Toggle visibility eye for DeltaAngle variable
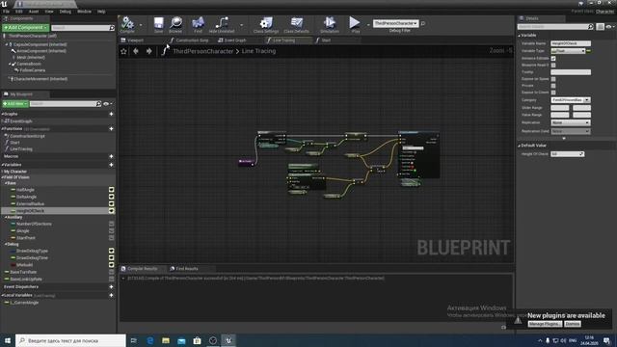The height and width of the screenshot is (347, 617). [x=112, y=197]
